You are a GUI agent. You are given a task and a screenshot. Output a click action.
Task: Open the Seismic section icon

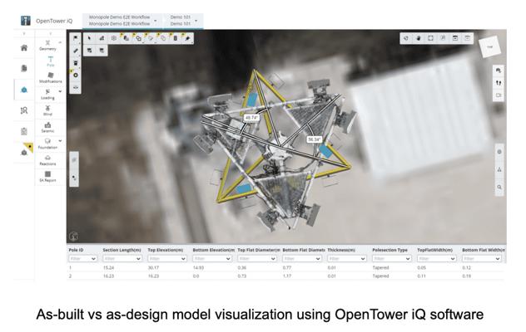click(47, 127)
